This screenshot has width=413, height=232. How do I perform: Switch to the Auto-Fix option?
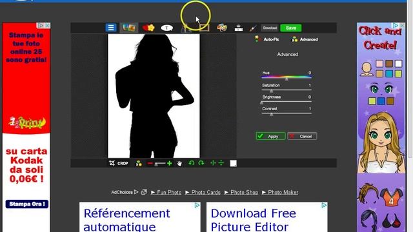coord(267,39)
